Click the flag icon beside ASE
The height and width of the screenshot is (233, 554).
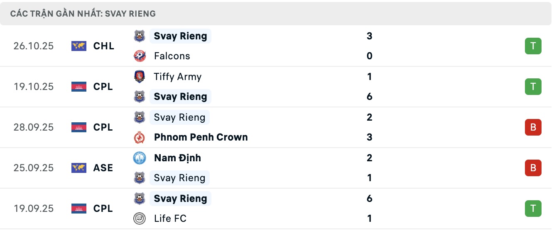click(79, 168)
